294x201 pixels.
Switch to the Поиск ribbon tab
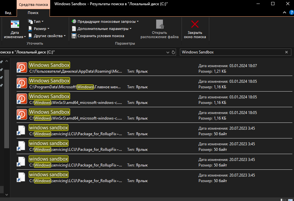point(33,13)
